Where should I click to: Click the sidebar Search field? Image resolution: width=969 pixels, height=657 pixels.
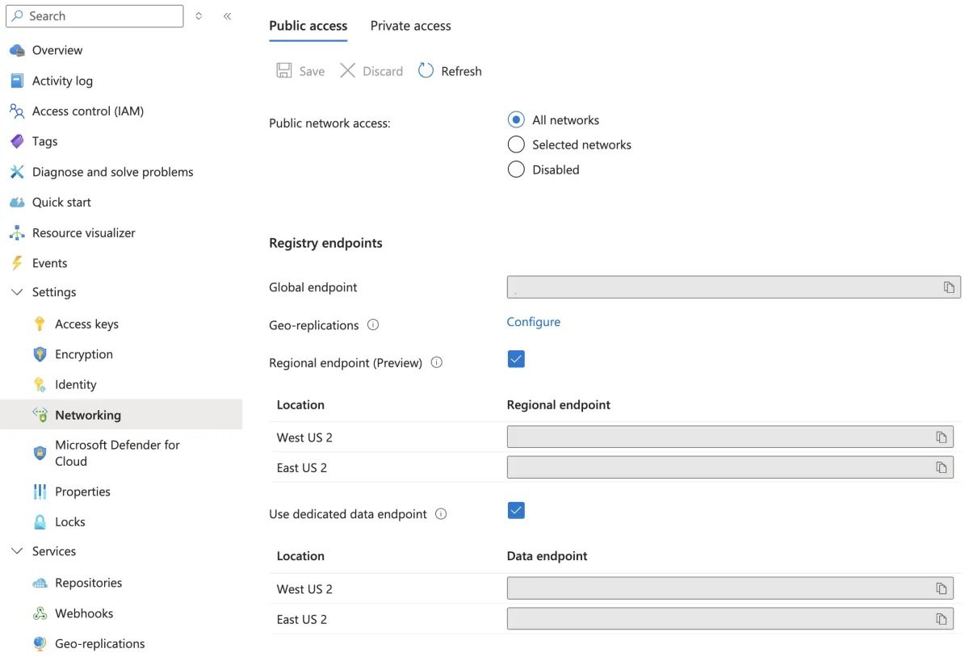(x=94, y=16)
